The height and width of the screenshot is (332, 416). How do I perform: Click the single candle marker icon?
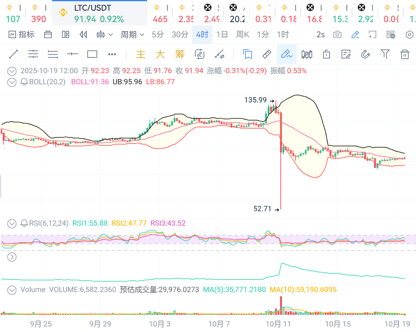click(x=326, y=54)
